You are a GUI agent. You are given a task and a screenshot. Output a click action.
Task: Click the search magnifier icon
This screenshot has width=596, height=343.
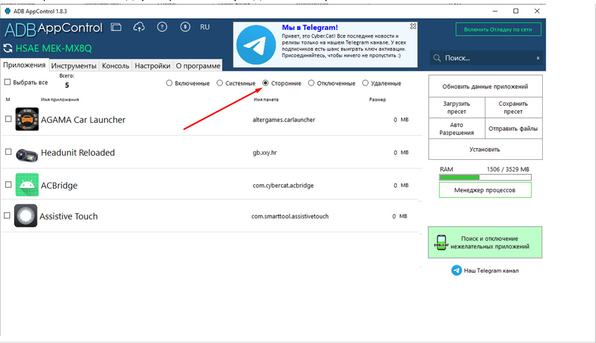click(x=437, y=58)
